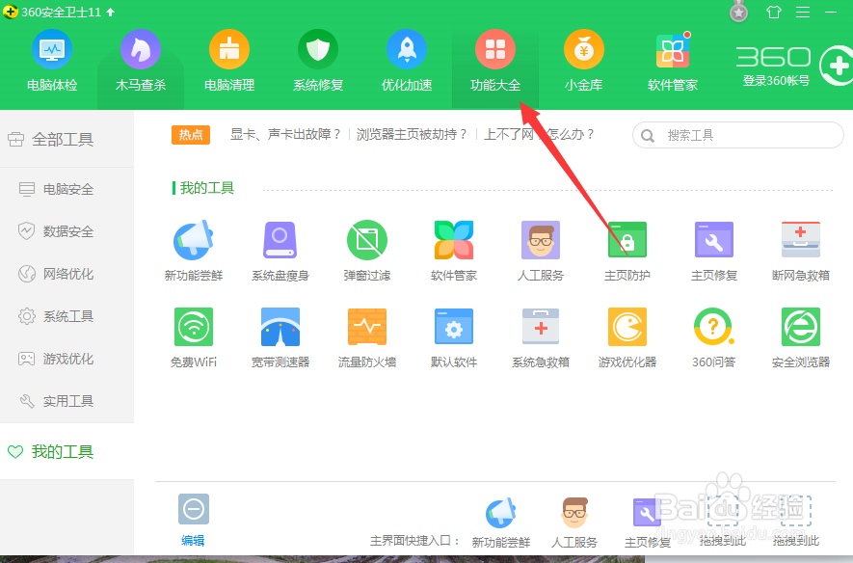Open 优化加速 speed-up module

pos(407,61)
